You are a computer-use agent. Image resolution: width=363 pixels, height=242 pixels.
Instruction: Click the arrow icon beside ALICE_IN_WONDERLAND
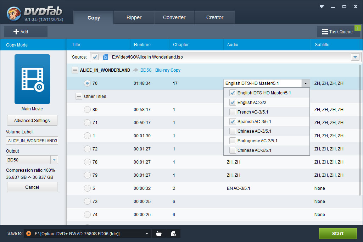pos(135,70)
